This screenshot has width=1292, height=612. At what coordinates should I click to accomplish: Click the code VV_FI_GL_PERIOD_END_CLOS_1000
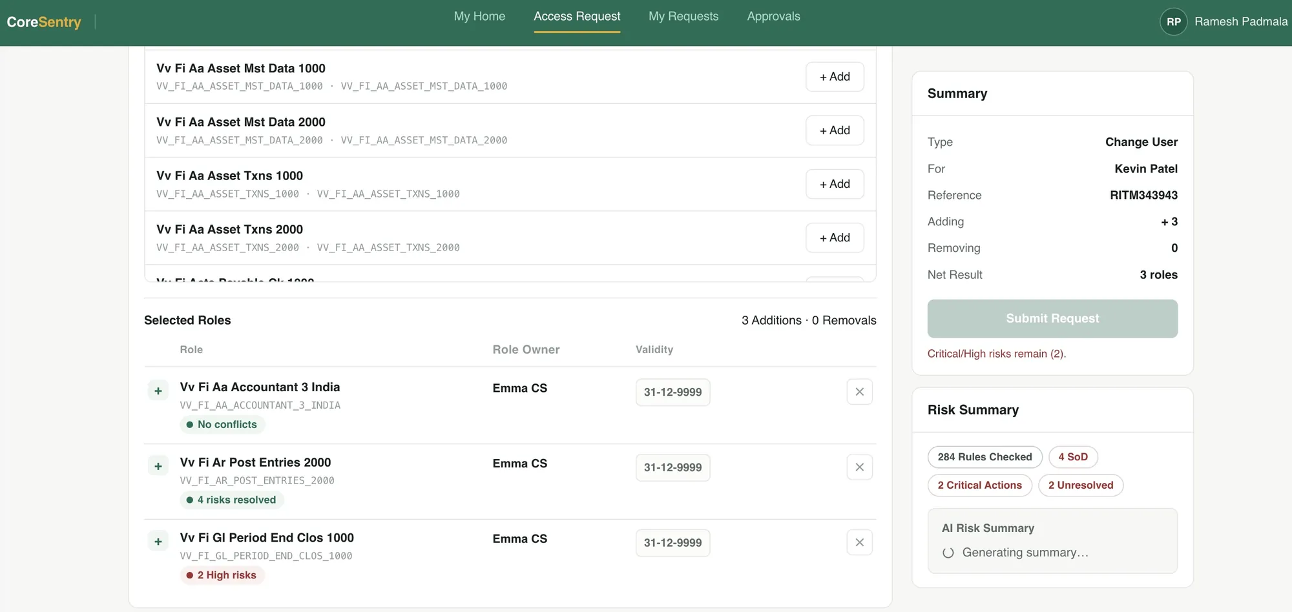(266, 556)
